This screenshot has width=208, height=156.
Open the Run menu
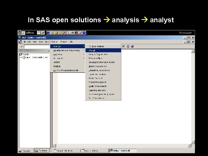[47, 42]
